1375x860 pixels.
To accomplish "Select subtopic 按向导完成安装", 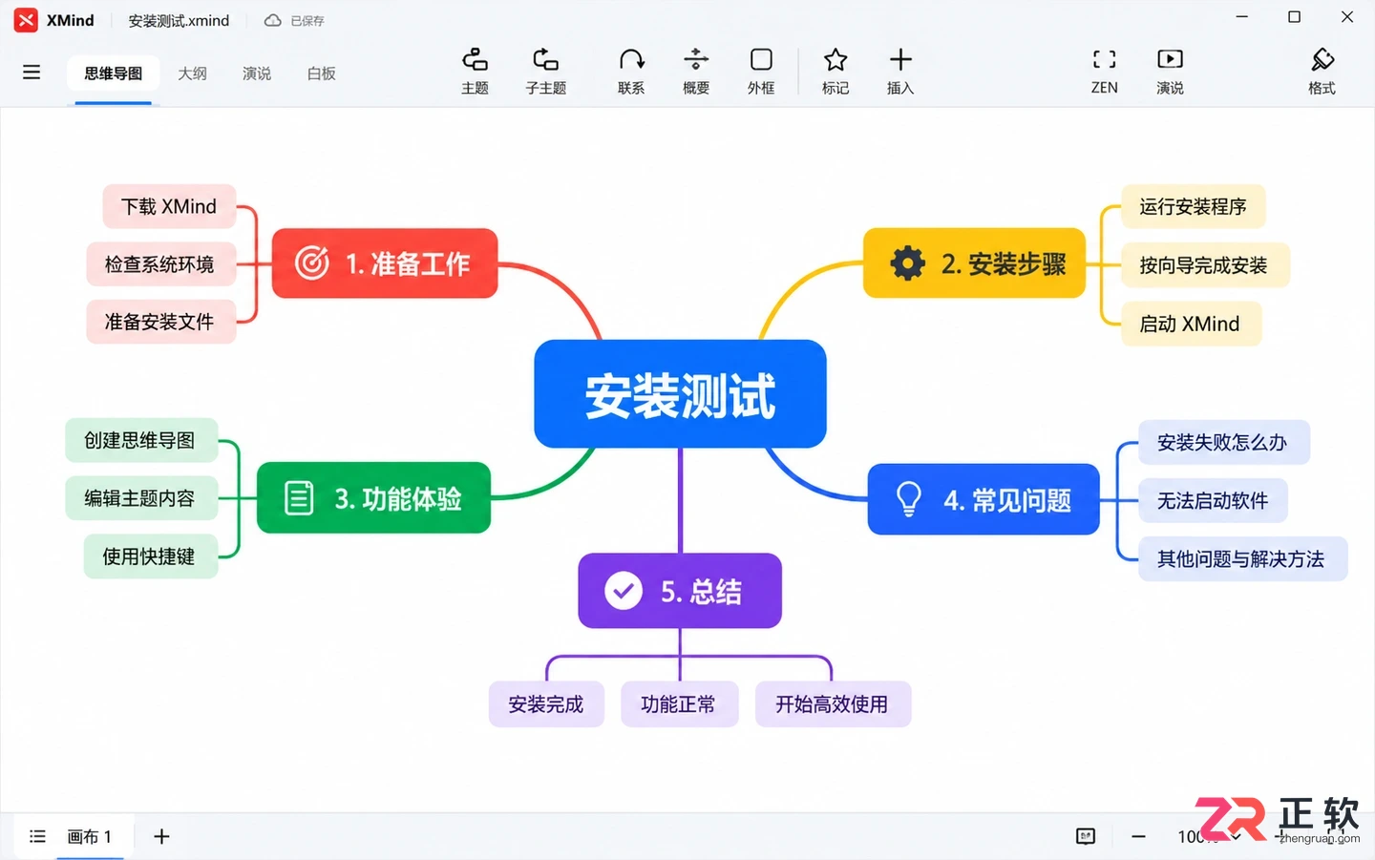I will pos(1205,265).
